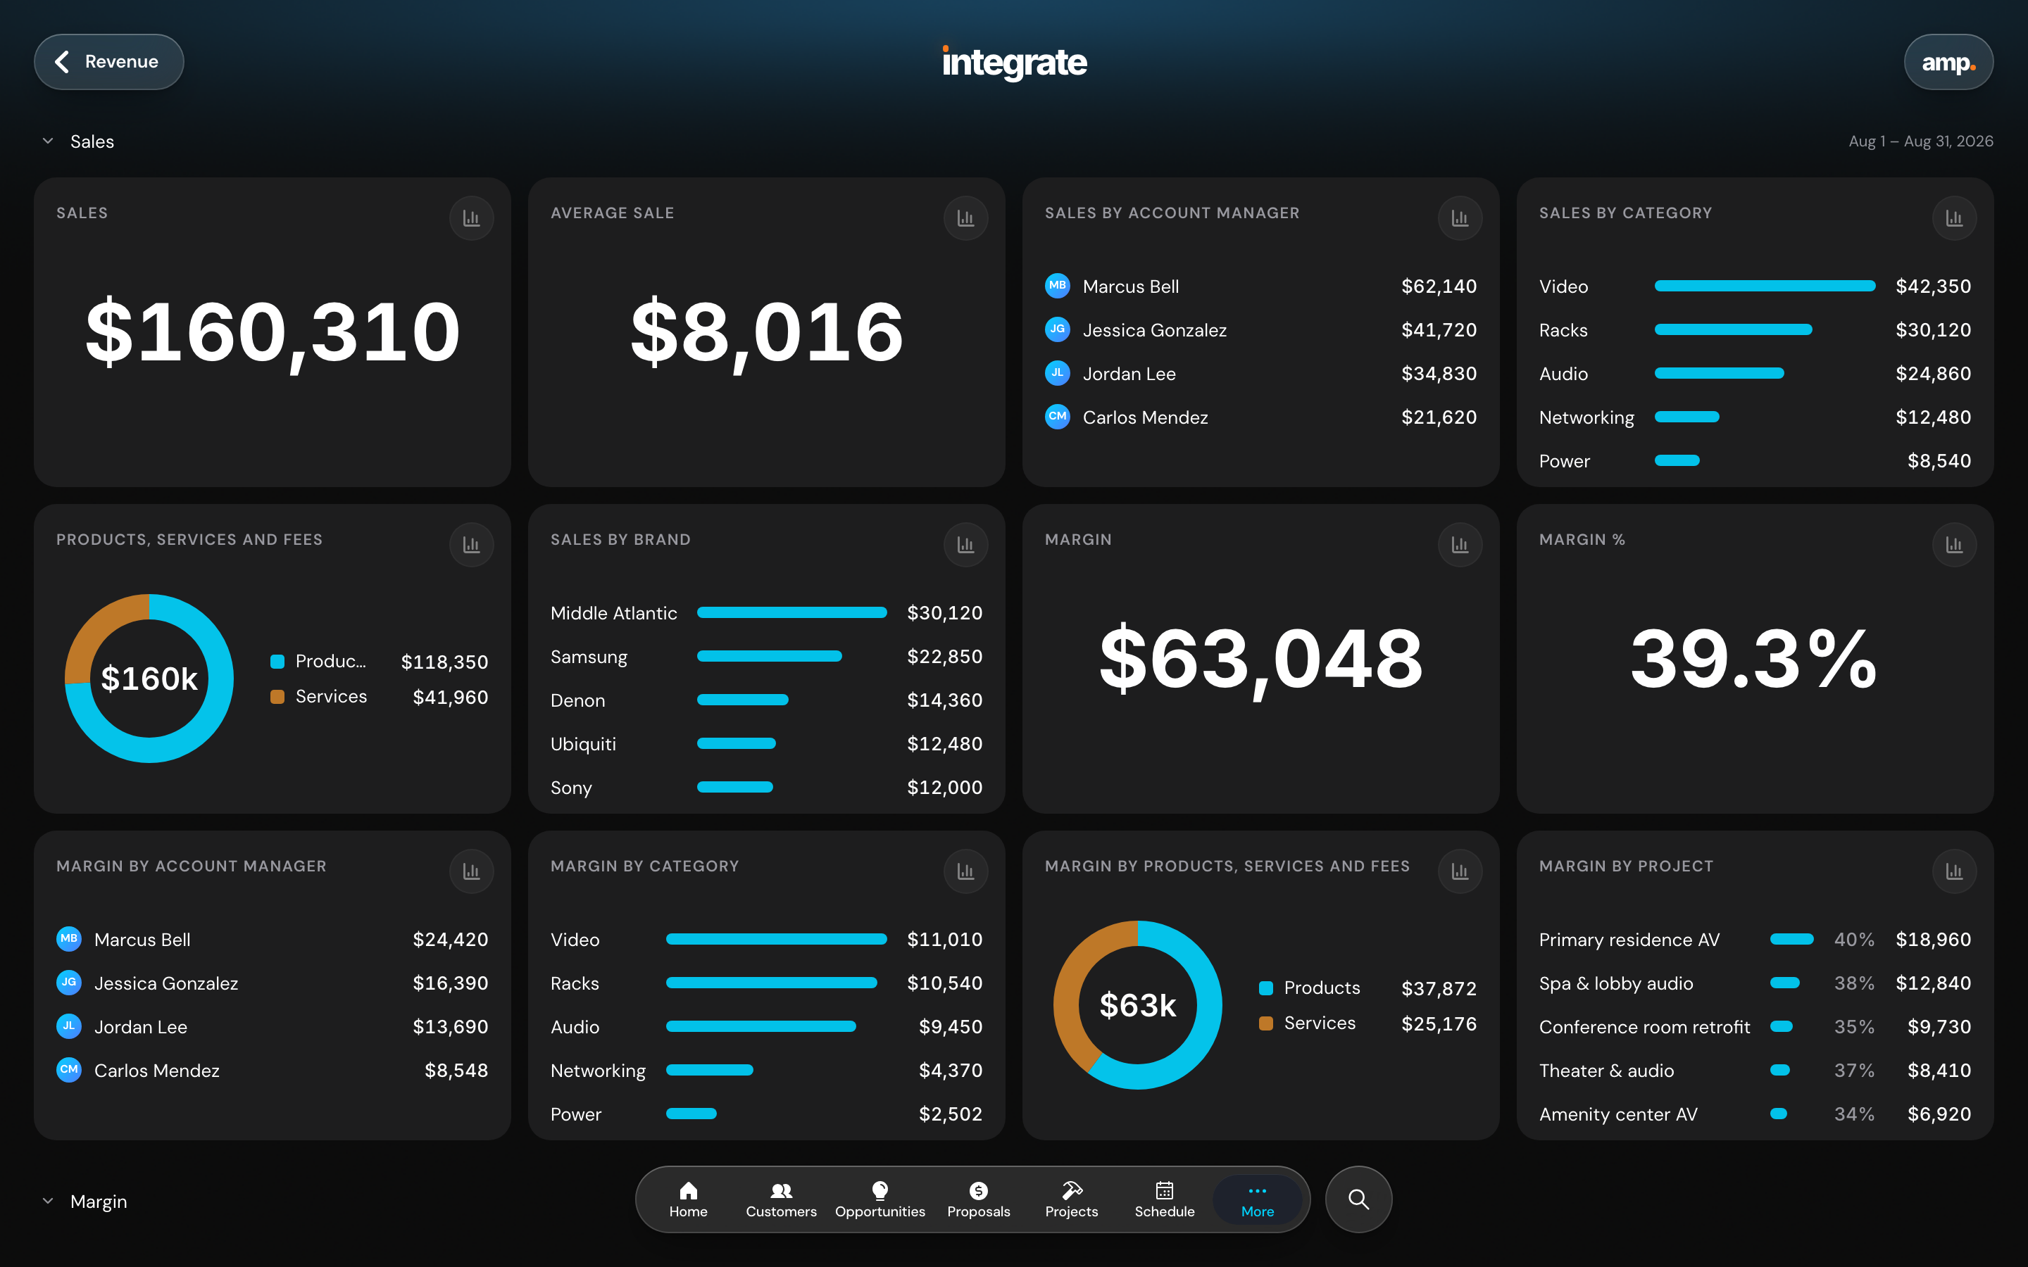
Task: Select Marcus Bell $24,420 margin row
Action: tap(273, 940)
